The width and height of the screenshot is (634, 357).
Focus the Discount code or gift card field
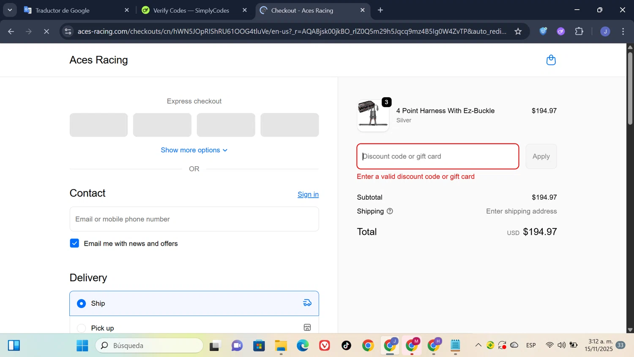438,157
